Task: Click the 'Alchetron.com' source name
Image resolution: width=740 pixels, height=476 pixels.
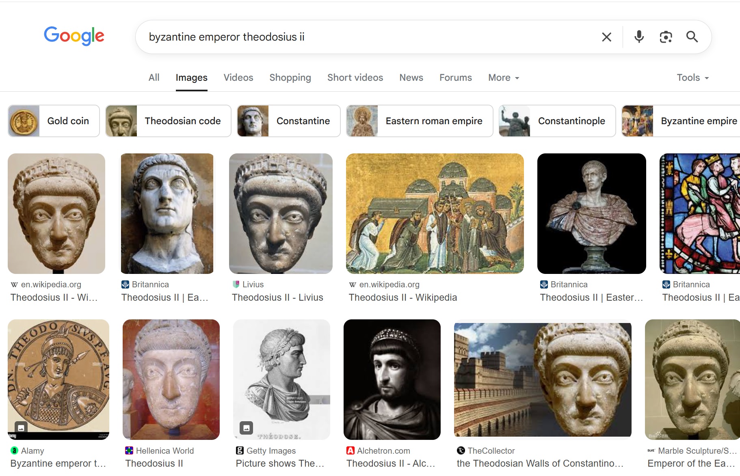Action: click(x=383, y=450)
